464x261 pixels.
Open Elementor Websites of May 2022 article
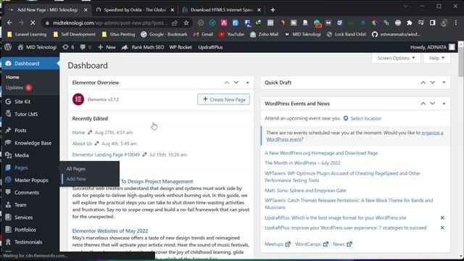pos(110,231)
